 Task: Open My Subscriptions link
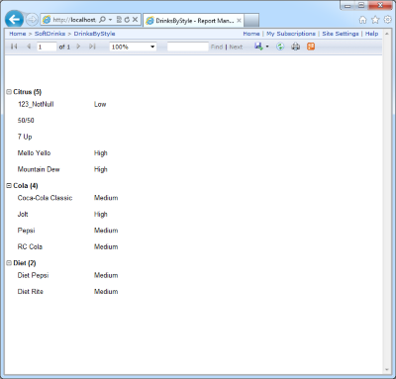coord(291,34)
